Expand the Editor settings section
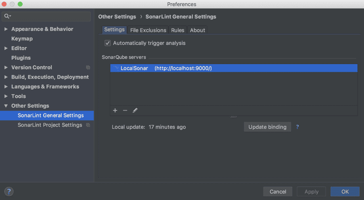 click(6, 48)
